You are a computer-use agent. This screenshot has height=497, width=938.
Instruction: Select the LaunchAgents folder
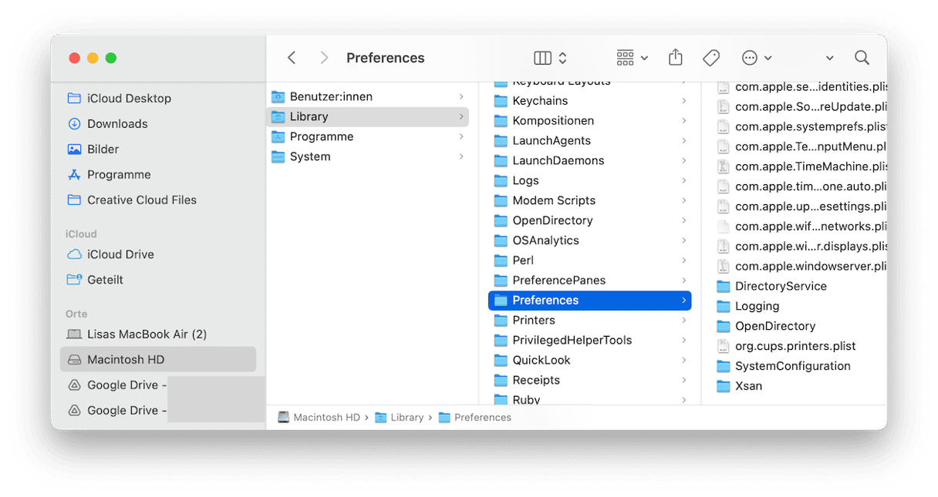(590, 140)
